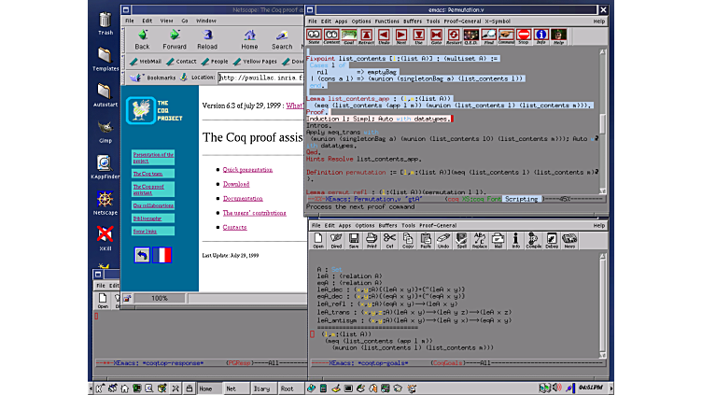Collapse the Netscape personal toolbar handle
The image size is (702, 395).
coord(124,62)
